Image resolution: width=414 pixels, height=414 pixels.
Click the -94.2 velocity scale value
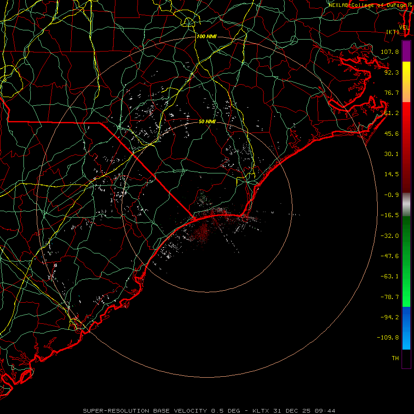pyautogui.click(x=390, y=317)
